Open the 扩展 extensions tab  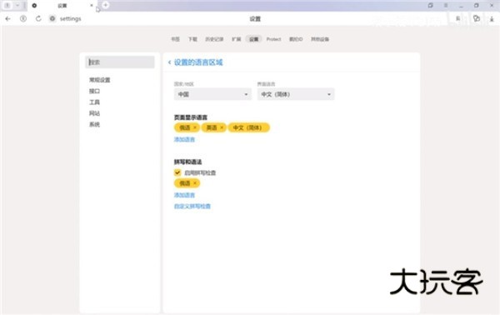pos(237,39)
